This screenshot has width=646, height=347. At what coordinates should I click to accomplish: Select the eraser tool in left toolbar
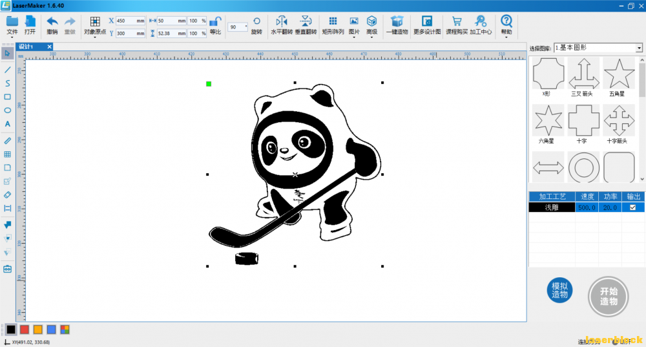(x=7, y=195)
